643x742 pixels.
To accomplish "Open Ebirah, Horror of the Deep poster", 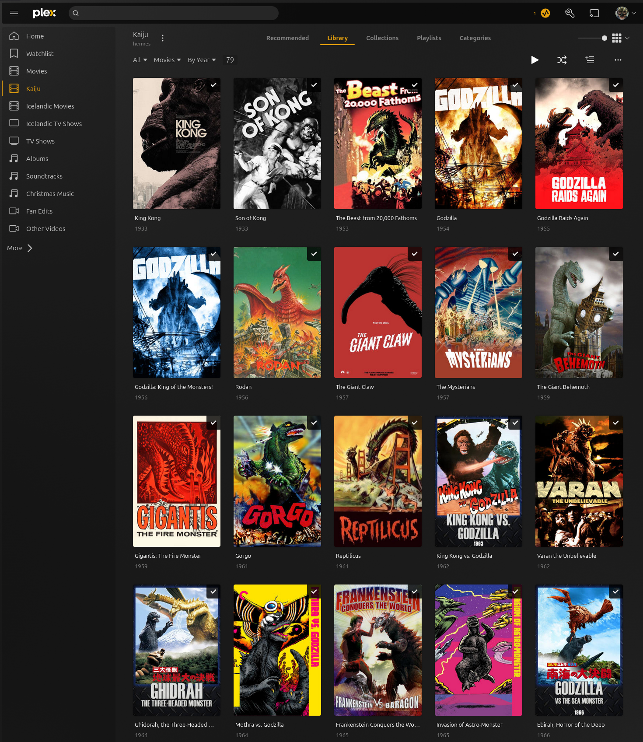I will click(579, 650).
